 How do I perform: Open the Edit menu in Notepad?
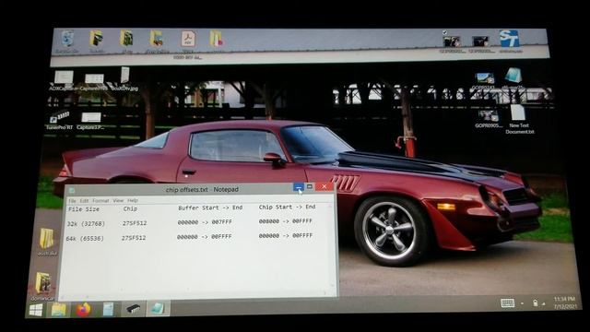pos(84,201)
